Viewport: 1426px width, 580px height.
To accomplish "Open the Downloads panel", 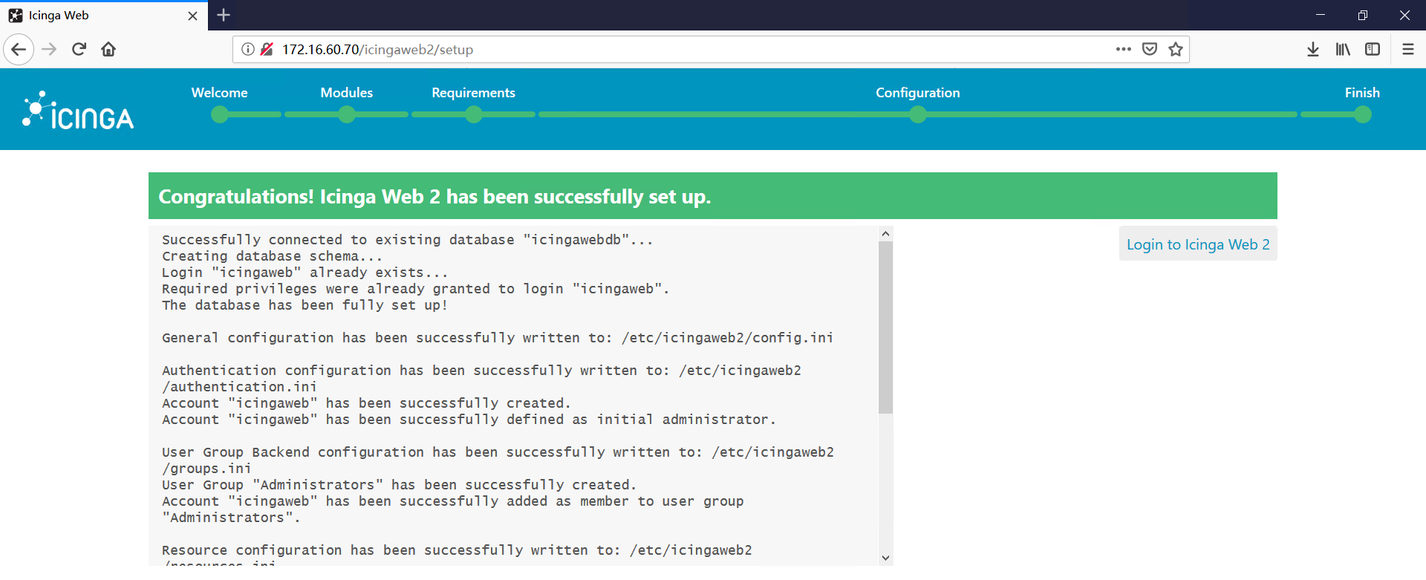I will [1313, 50].
